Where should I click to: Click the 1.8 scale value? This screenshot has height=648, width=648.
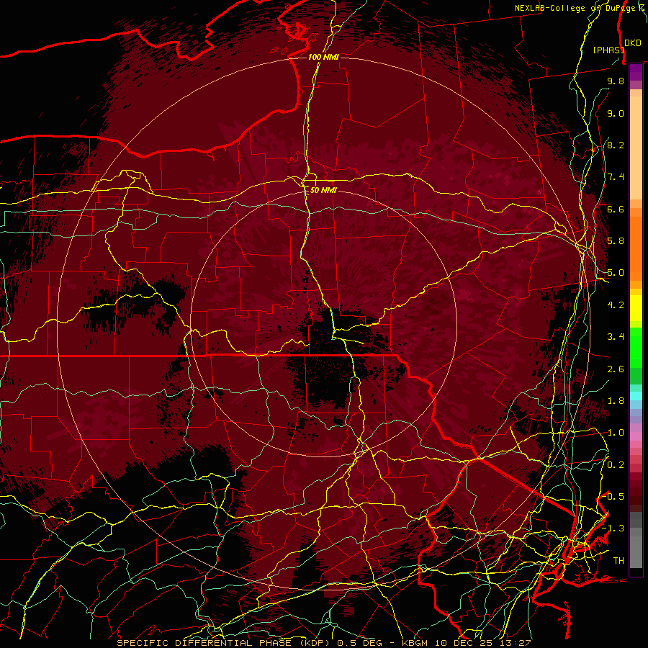pyautogui.click(x=616, y=401)
